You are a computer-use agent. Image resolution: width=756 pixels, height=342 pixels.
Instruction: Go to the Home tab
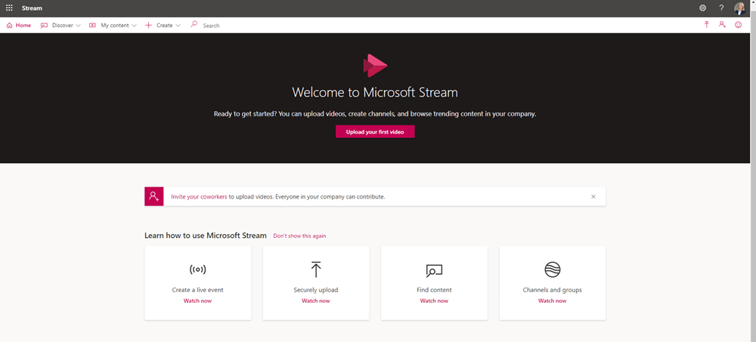19,25
